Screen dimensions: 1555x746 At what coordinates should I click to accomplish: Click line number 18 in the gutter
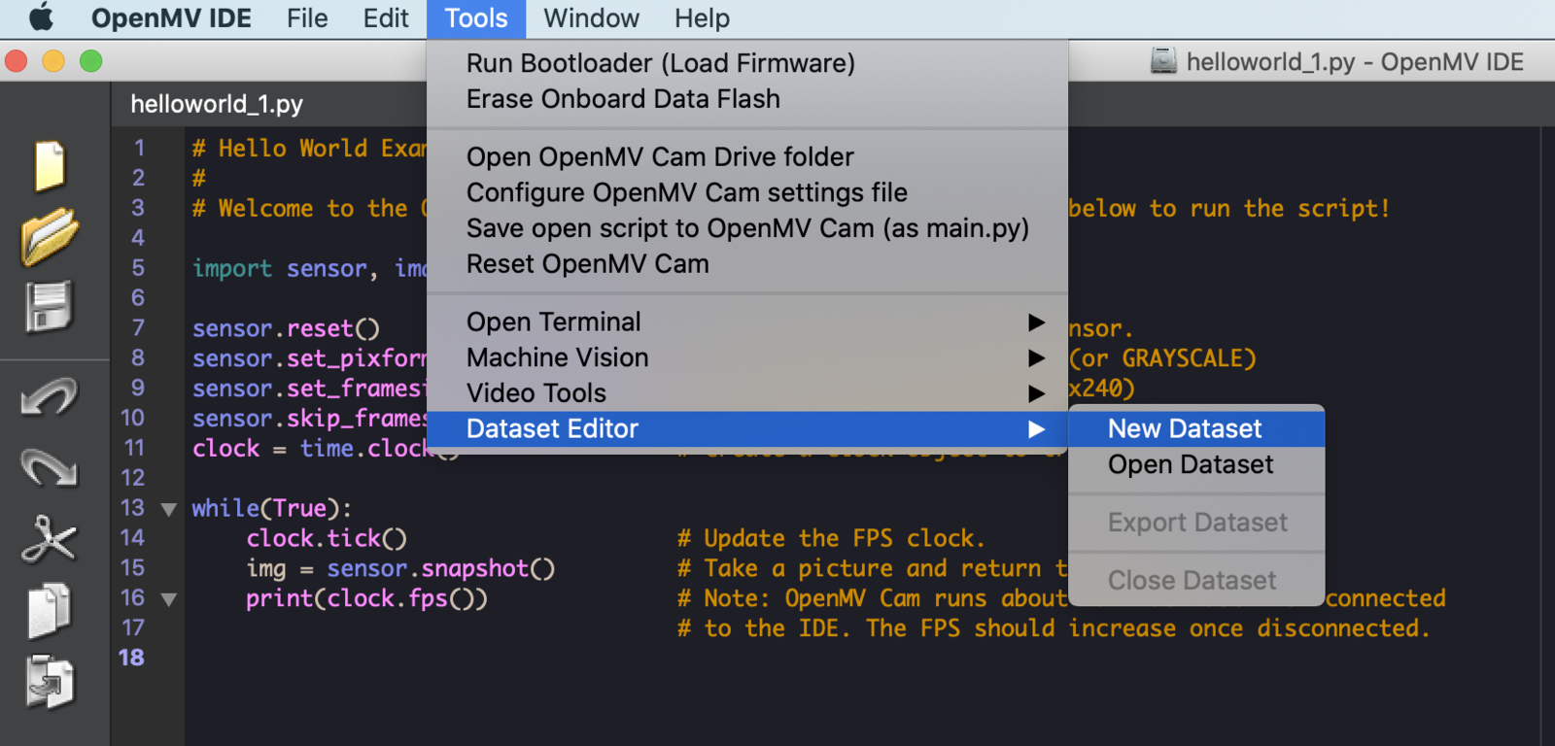coord(131,658)
